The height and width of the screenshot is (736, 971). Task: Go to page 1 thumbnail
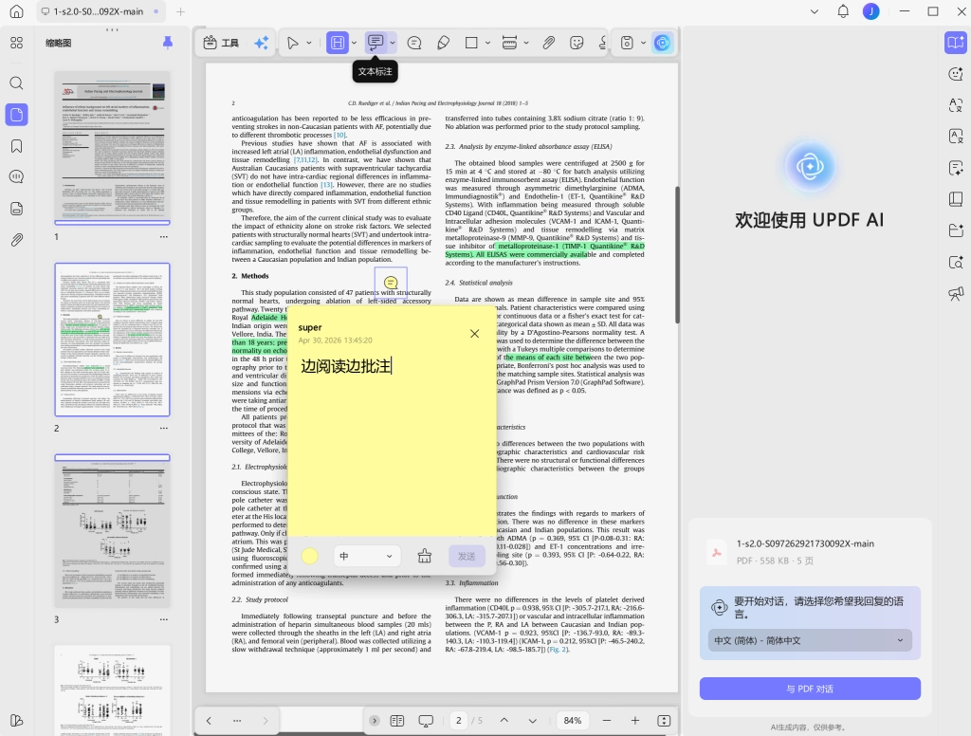pyautogui.click(x=112, y=146)
